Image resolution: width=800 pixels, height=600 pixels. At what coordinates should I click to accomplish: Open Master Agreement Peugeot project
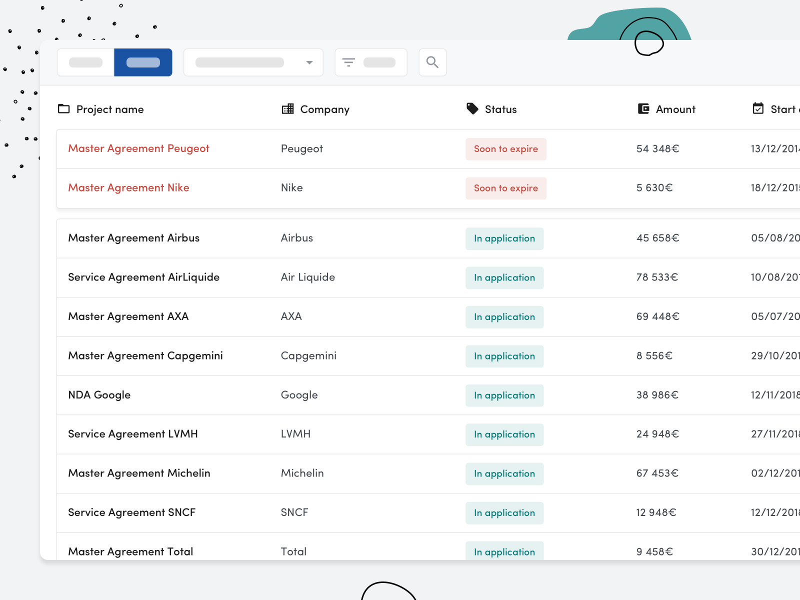(x=138, y=149)
